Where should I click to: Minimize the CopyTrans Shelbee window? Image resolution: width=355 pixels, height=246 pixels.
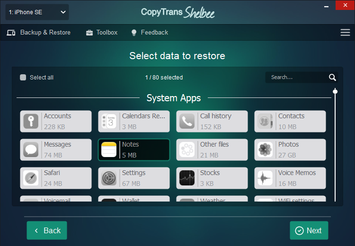click(x=326, y=6)
